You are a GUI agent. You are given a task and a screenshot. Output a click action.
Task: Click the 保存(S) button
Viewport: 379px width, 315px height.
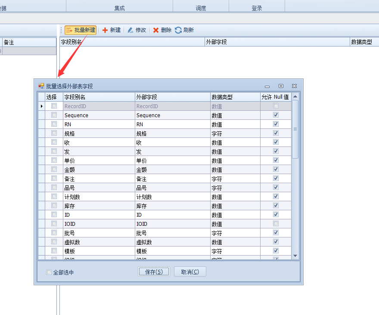(154, 272)
